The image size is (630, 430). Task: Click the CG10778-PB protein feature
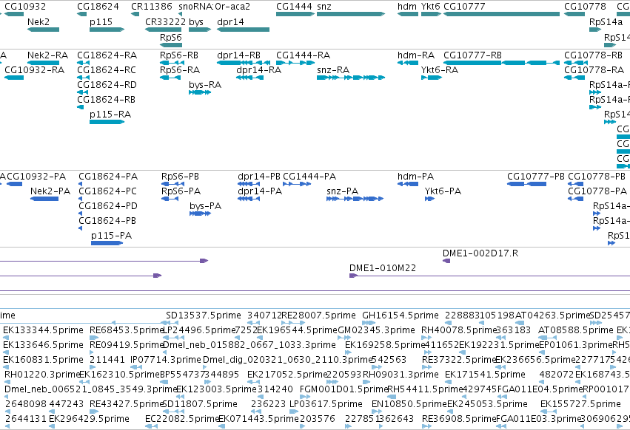pyautogui.click(x=575, y=184)
